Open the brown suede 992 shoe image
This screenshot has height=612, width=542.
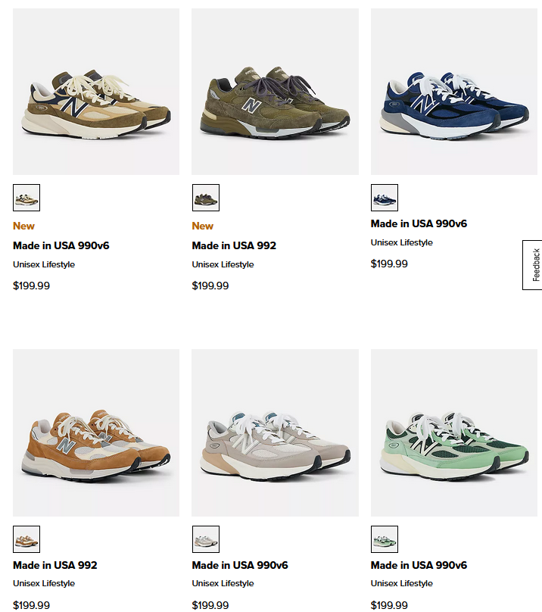96,432
